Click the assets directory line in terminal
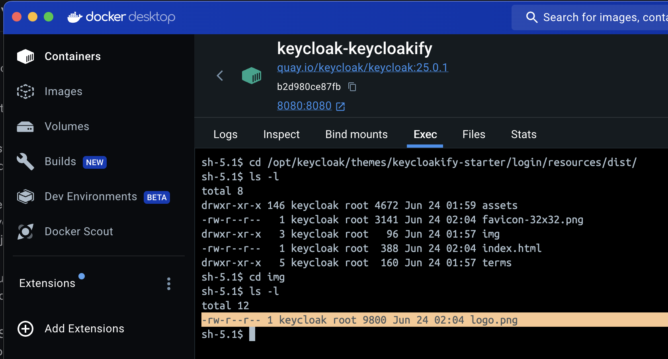This screenshot has width=668, height=359. pyautogui.click(x=359, y=205)
